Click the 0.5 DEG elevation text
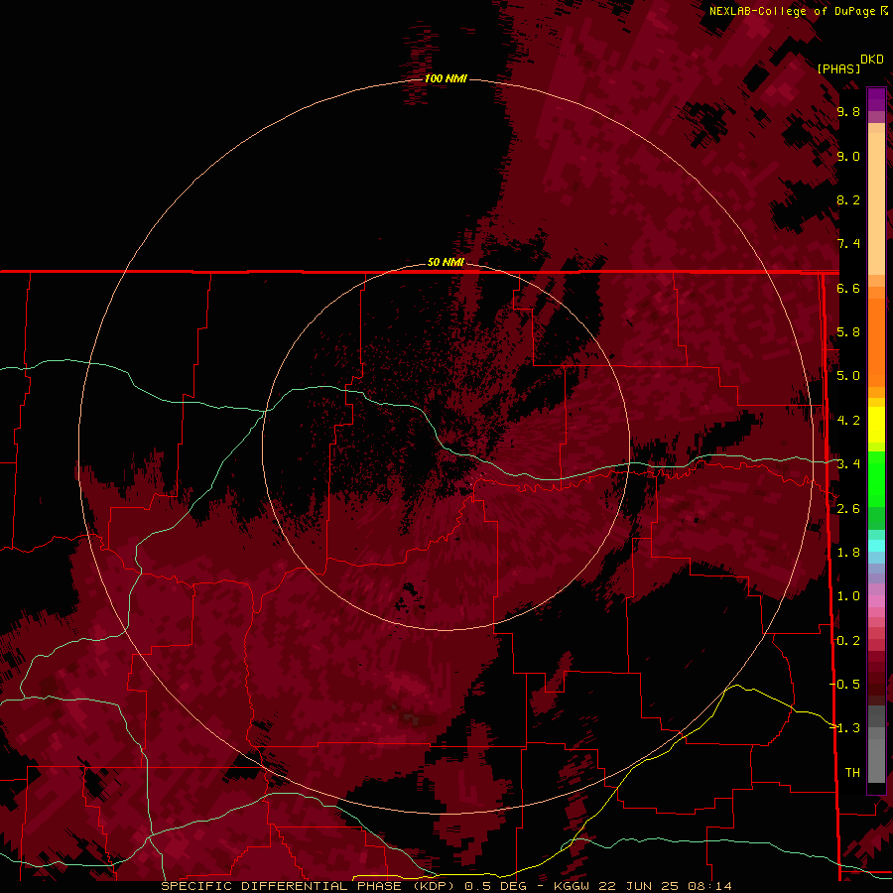Viewport: 893px width, 893px height. [495, 886]
